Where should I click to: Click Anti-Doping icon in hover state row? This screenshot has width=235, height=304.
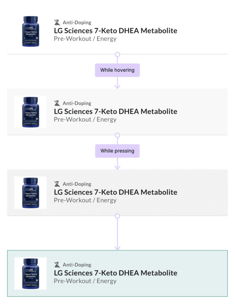click(57, 103)
